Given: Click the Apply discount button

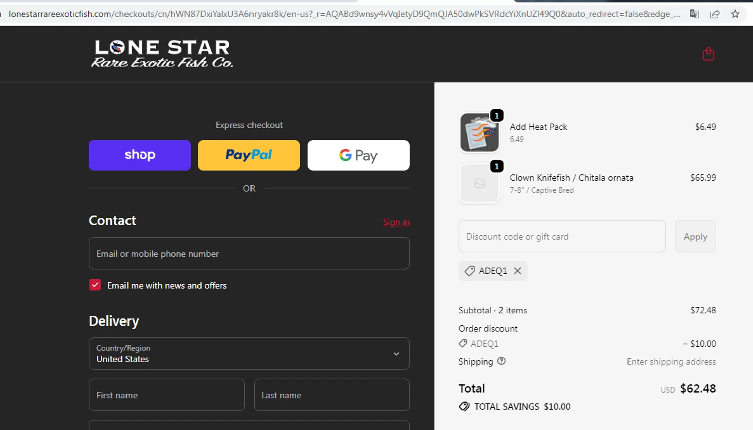Looking at the screenshot, I should coord(695,236).
